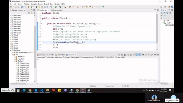Click Package Explorer horizontal scrollbar
Image resolution: width=183 pixels, height=103 pixels.
tap(19, 84)
